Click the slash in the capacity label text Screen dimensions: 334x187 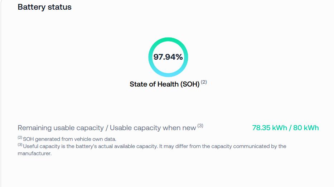pyautogui.click(x=107, y=128)
